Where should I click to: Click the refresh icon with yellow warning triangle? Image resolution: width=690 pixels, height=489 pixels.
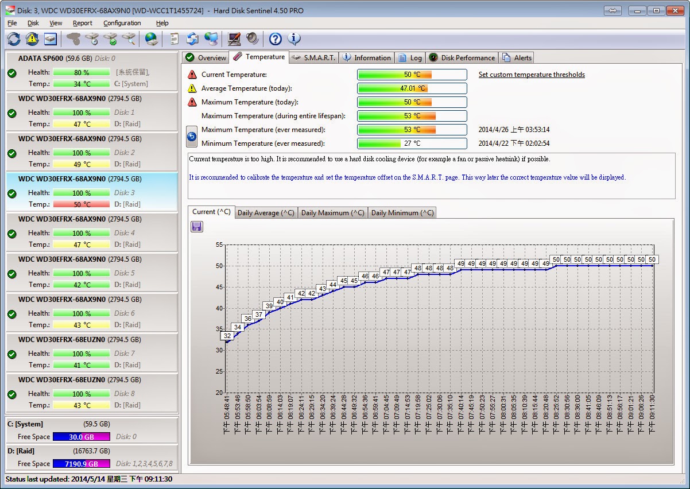coord(32,39)
